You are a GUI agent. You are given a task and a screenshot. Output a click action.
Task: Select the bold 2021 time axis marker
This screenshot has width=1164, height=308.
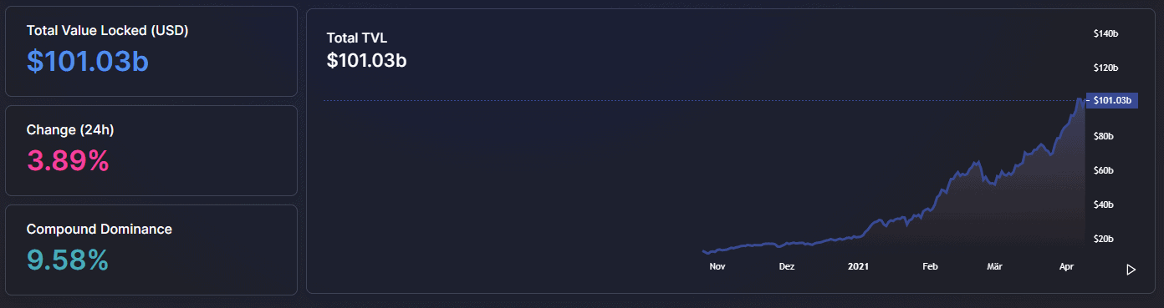(x=858, y=267)
